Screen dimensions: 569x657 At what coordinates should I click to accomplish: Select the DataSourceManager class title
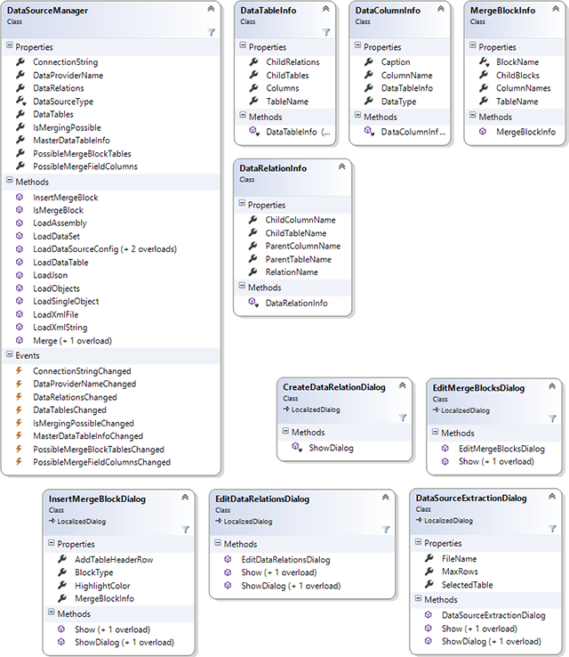[47, 11]
